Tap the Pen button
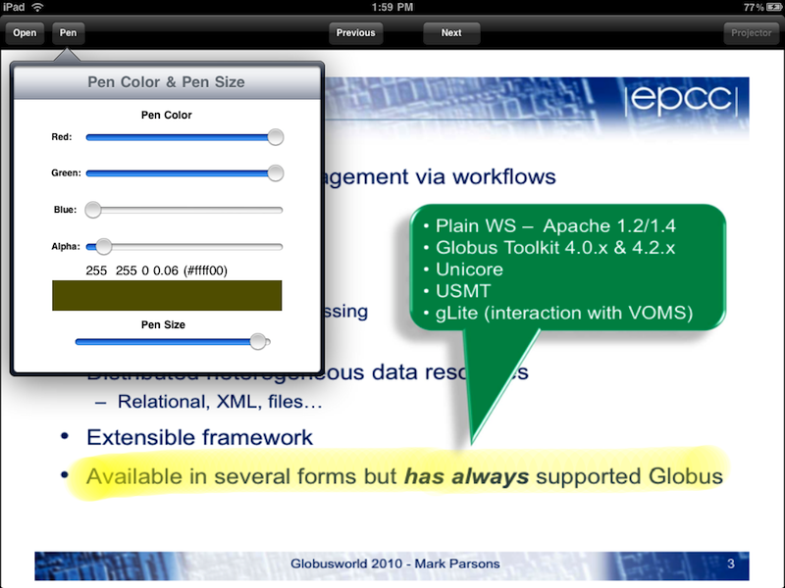 click(68, 32)
